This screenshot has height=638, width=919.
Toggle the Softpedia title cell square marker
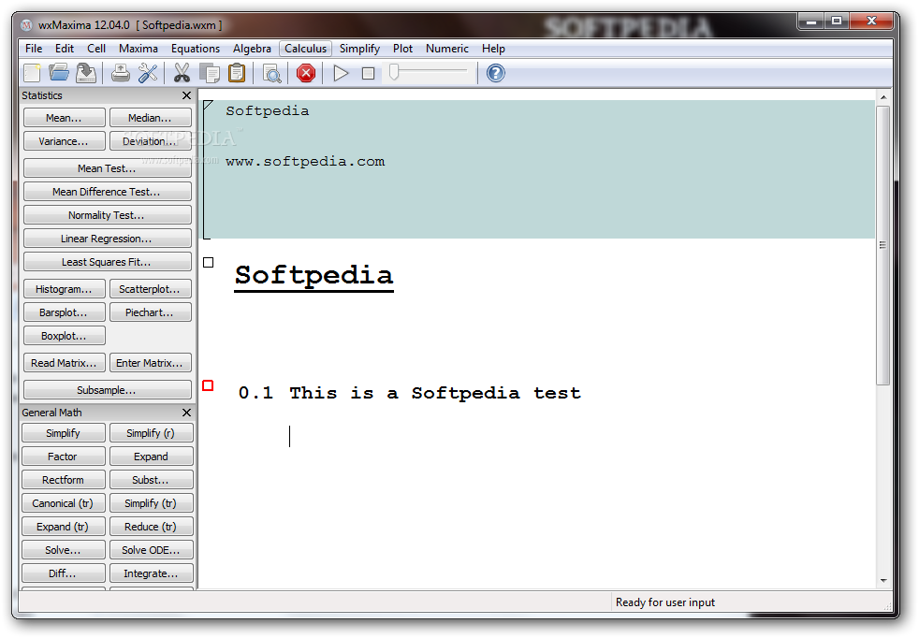(208, 263)
